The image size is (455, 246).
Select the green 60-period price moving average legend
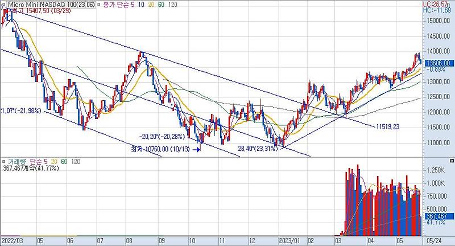161,5
